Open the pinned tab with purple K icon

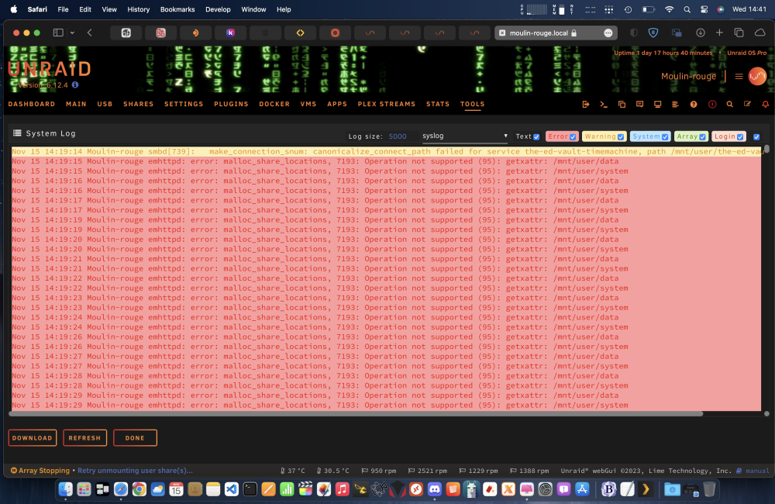[x=230, y=33]
